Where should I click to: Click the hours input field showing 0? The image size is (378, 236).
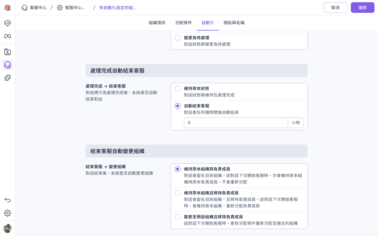tap(236, 123)
